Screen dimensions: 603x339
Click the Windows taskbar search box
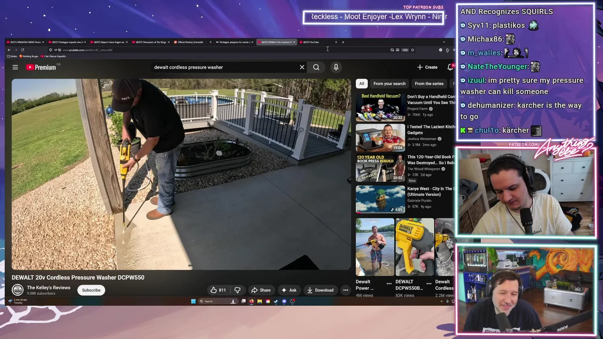point(218,301)
